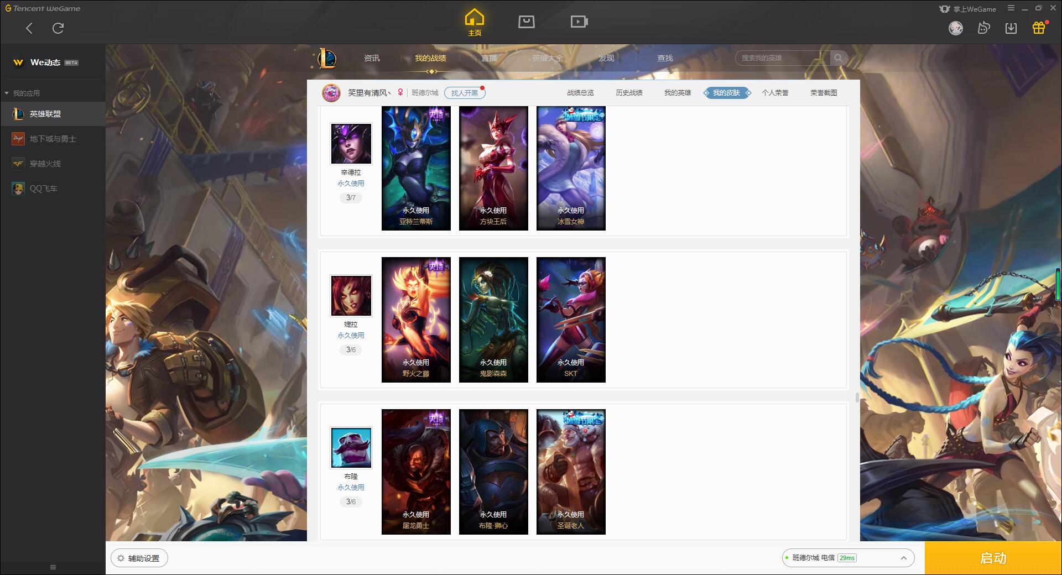Open the 方块王后 skin card
1062x575 pixels.
coord(493,168)
